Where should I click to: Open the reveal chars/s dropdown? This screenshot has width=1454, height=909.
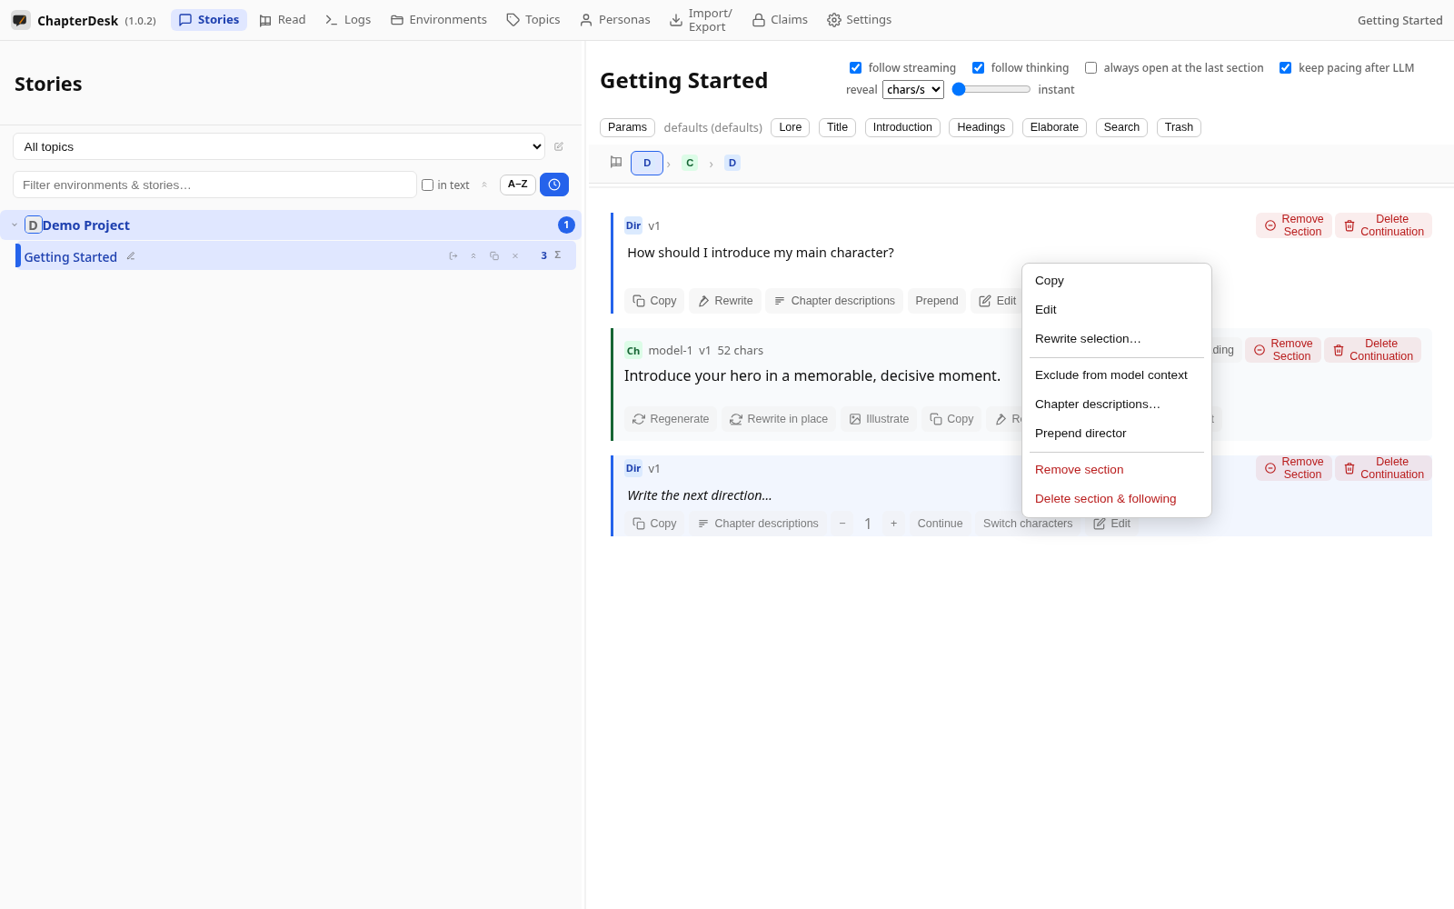913,89
